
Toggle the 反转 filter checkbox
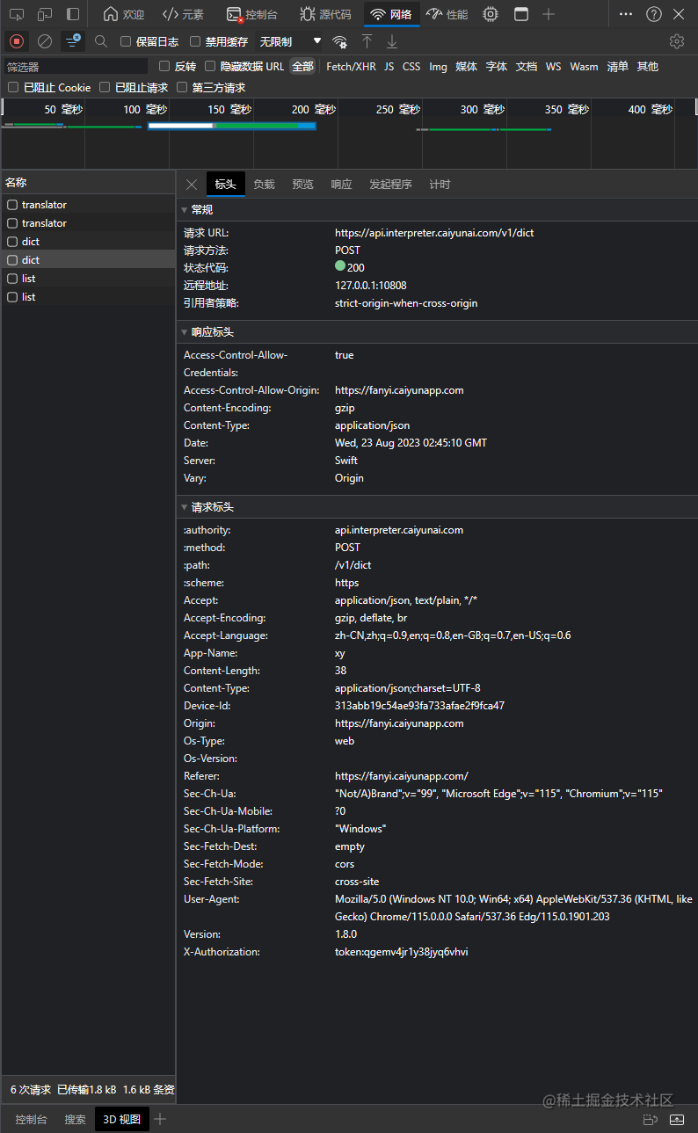click(x=164, y=66)
